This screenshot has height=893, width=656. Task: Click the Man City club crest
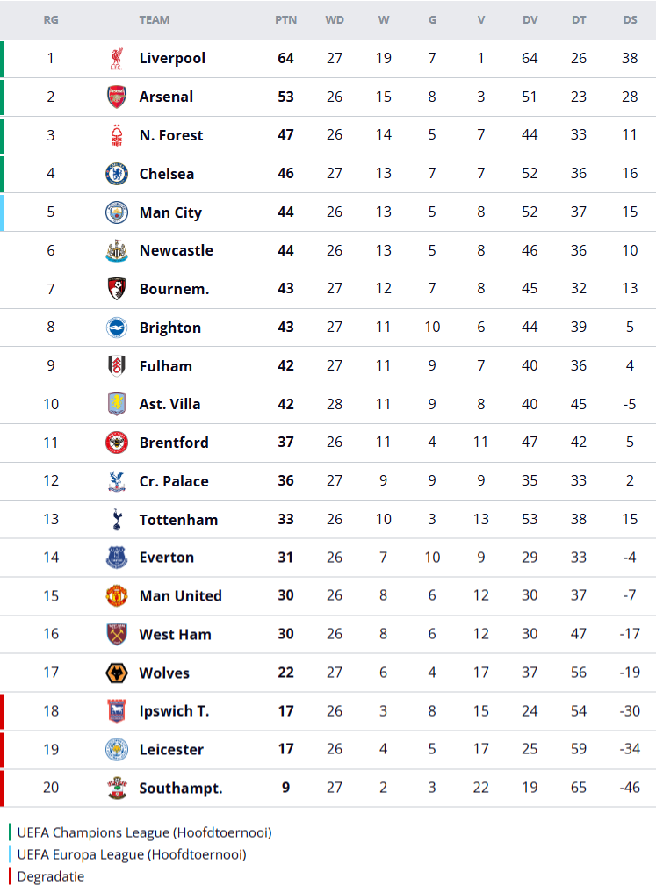[116, 212]
